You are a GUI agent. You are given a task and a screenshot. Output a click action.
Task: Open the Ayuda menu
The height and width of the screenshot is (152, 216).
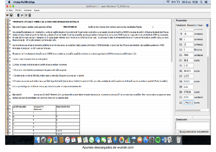coord(37,10)
